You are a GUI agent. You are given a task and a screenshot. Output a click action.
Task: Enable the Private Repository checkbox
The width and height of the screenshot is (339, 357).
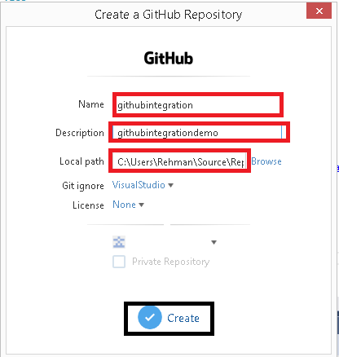(119, 262)
